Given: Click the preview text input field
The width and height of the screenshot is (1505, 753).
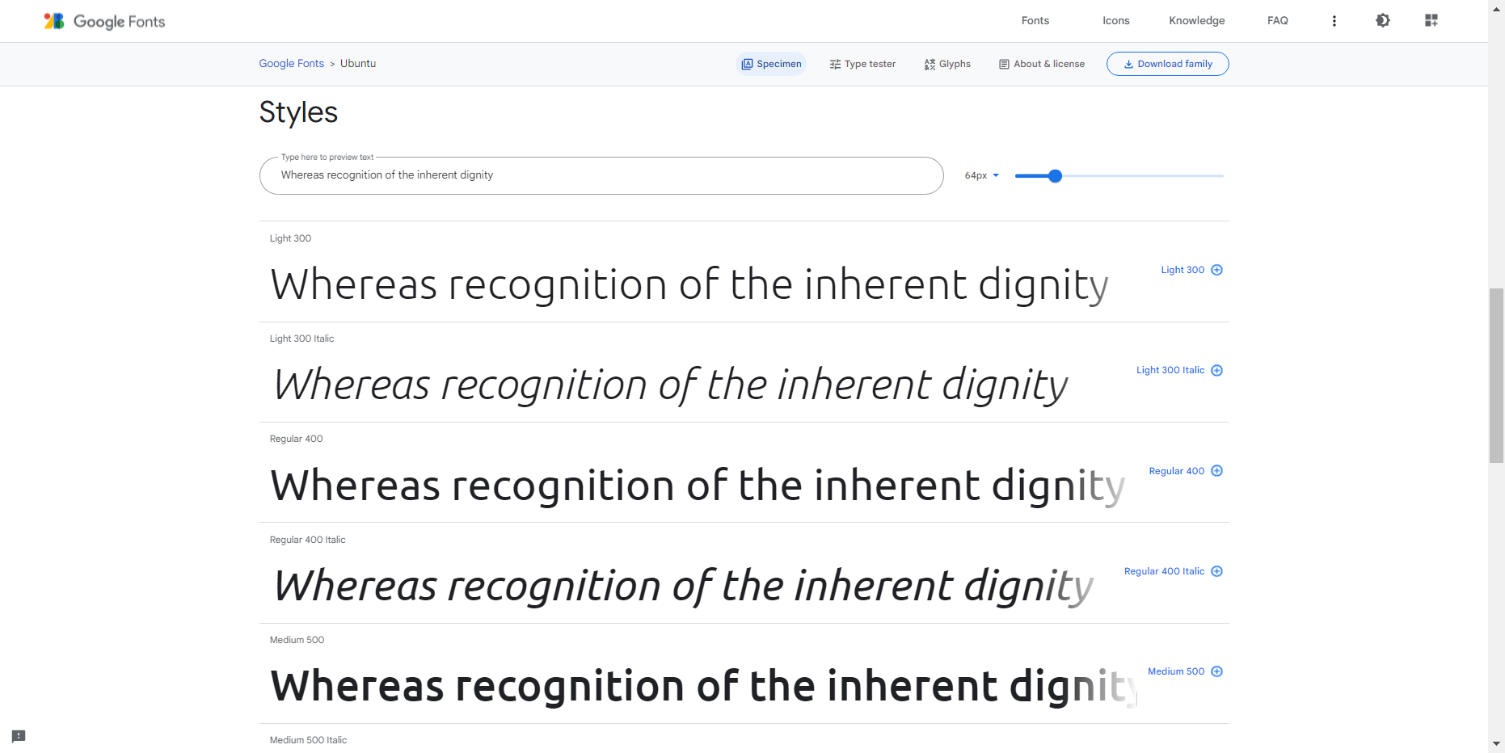Looking at the screenshot, I should tap(601, 175).
